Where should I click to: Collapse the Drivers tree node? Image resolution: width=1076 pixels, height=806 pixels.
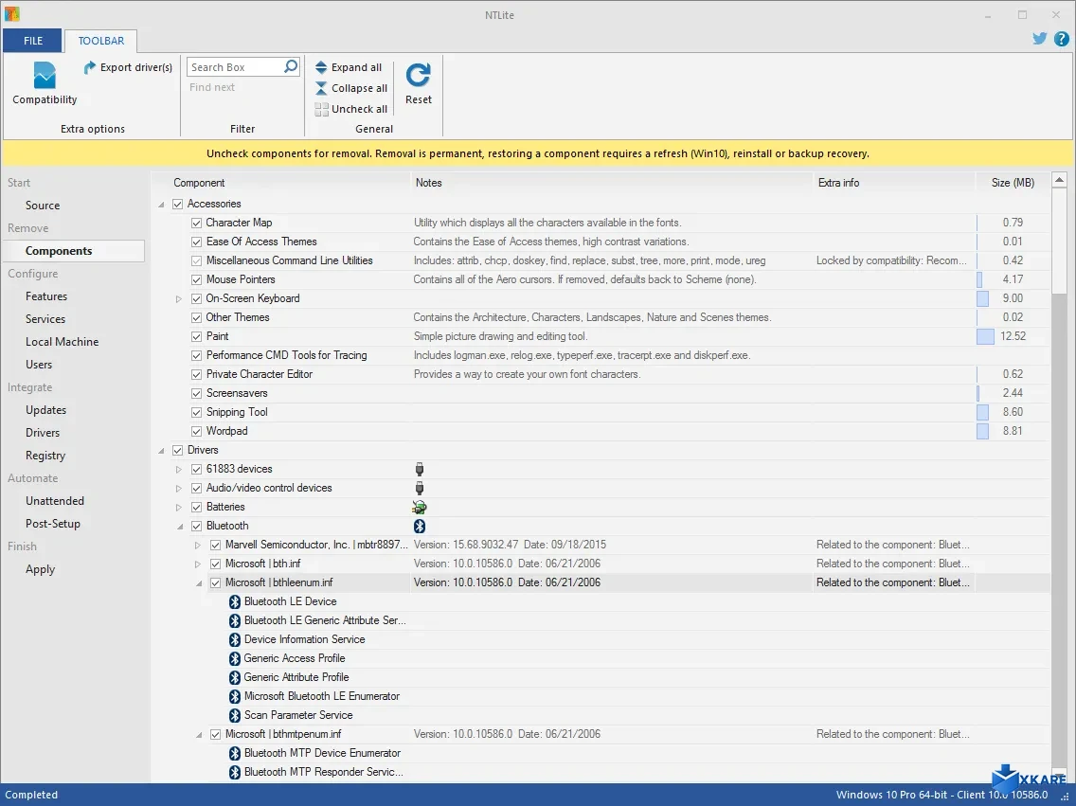click(161, 451)
